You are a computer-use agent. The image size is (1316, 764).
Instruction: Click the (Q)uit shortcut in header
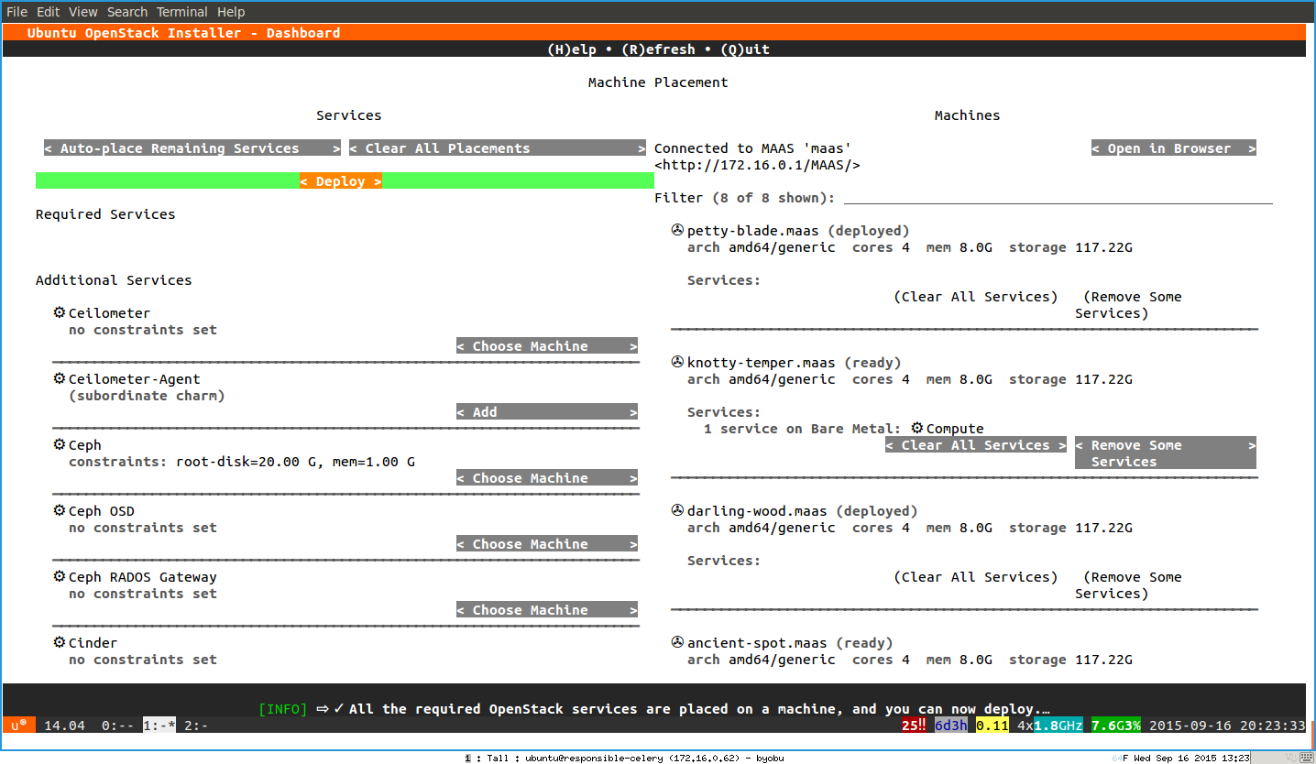[x=745, y=49]
